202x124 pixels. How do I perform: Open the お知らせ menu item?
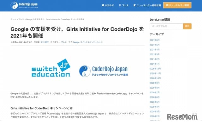click(x=110, y=5)
